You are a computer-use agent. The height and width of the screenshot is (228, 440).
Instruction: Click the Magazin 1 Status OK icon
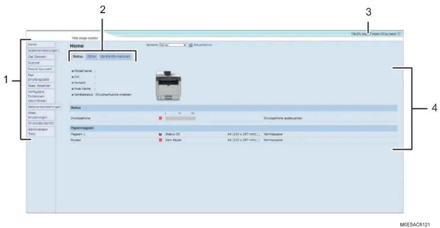click(x=160, y=134)
